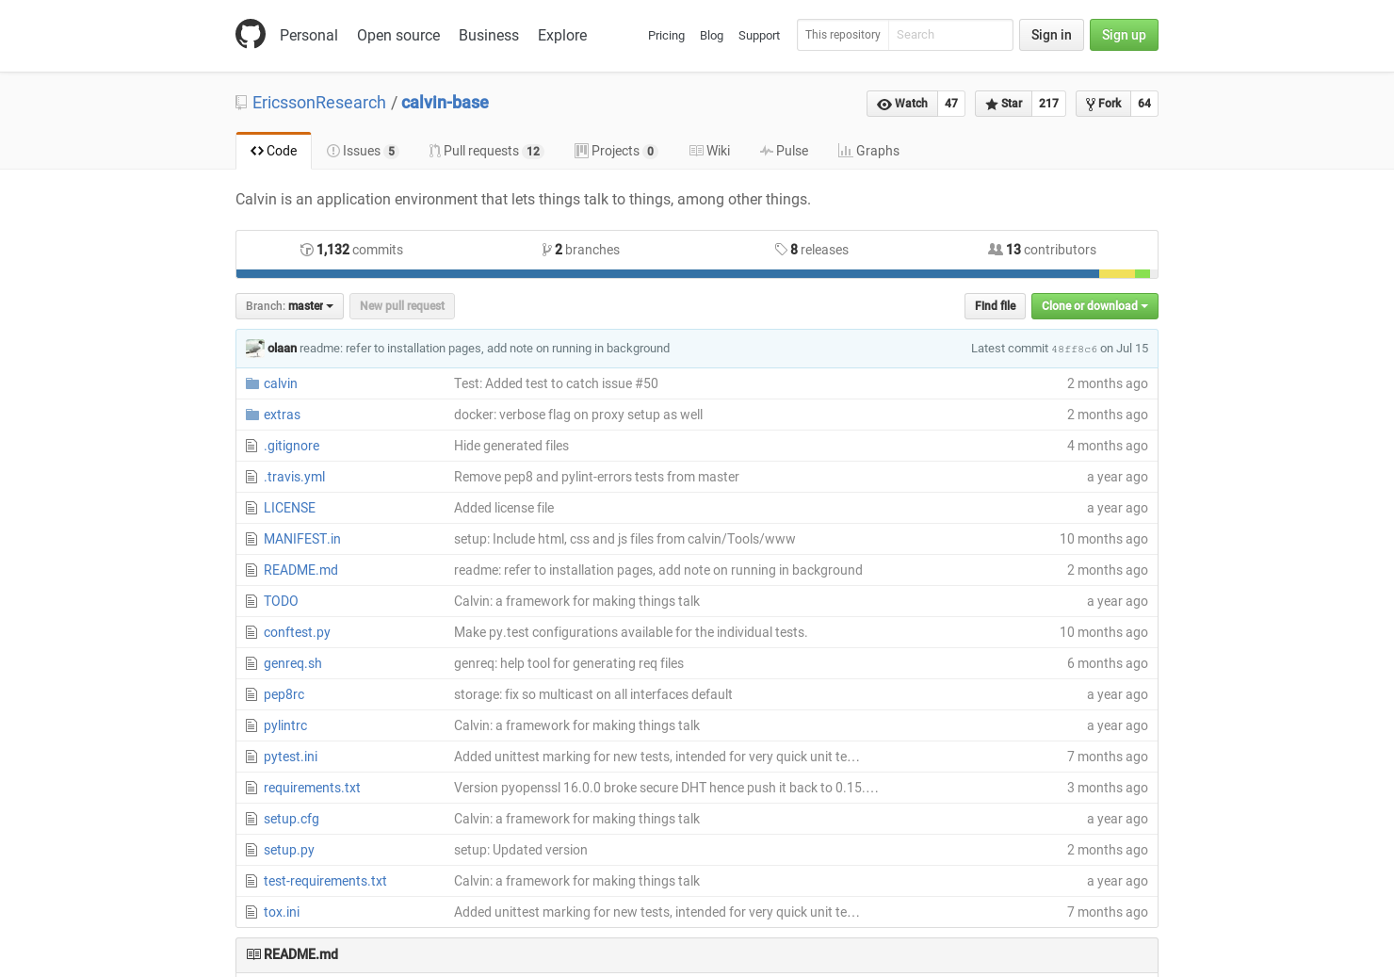The height and width of the screenshot is (977, 1394).
Task: Click the New pull request button
Action: [402, 306]
